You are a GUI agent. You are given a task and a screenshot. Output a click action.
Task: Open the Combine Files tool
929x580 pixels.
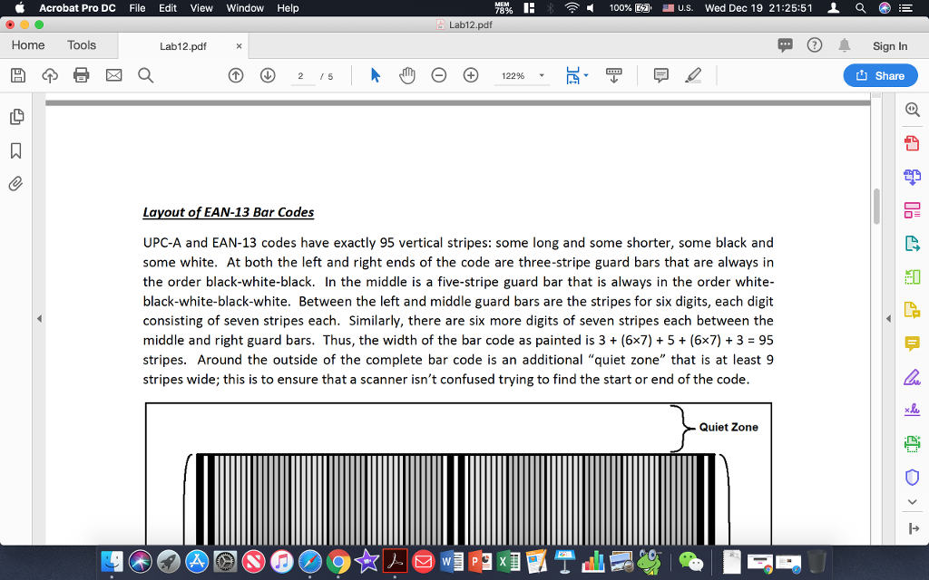pos(913,177)
